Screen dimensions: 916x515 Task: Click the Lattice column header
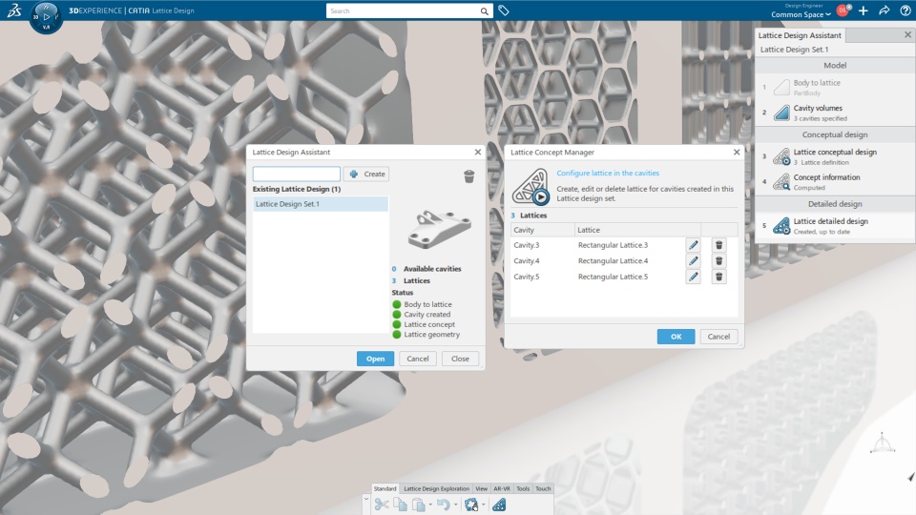pyautogui.click(x=638, y=230)
